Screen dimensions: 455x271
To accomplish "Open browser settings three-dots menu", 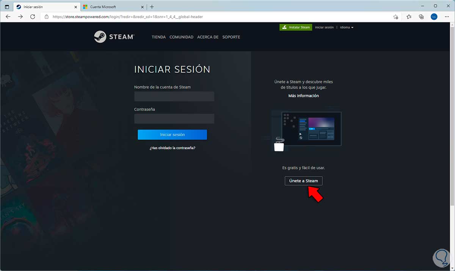I will pyautogui.click(x=447, y=17).
